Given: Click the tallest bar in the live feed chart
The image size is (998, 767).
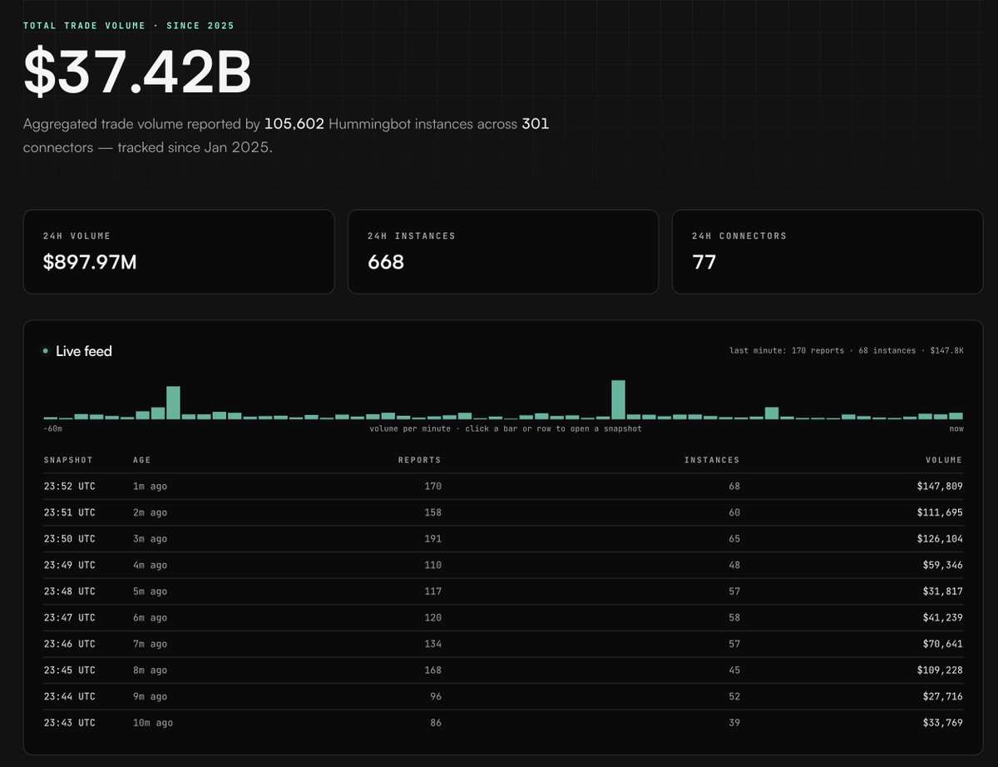Looking at the screenshot, I should tap(618, 399).
